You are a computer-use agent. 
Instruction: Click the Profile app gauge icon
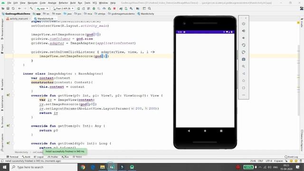point(104,9)
